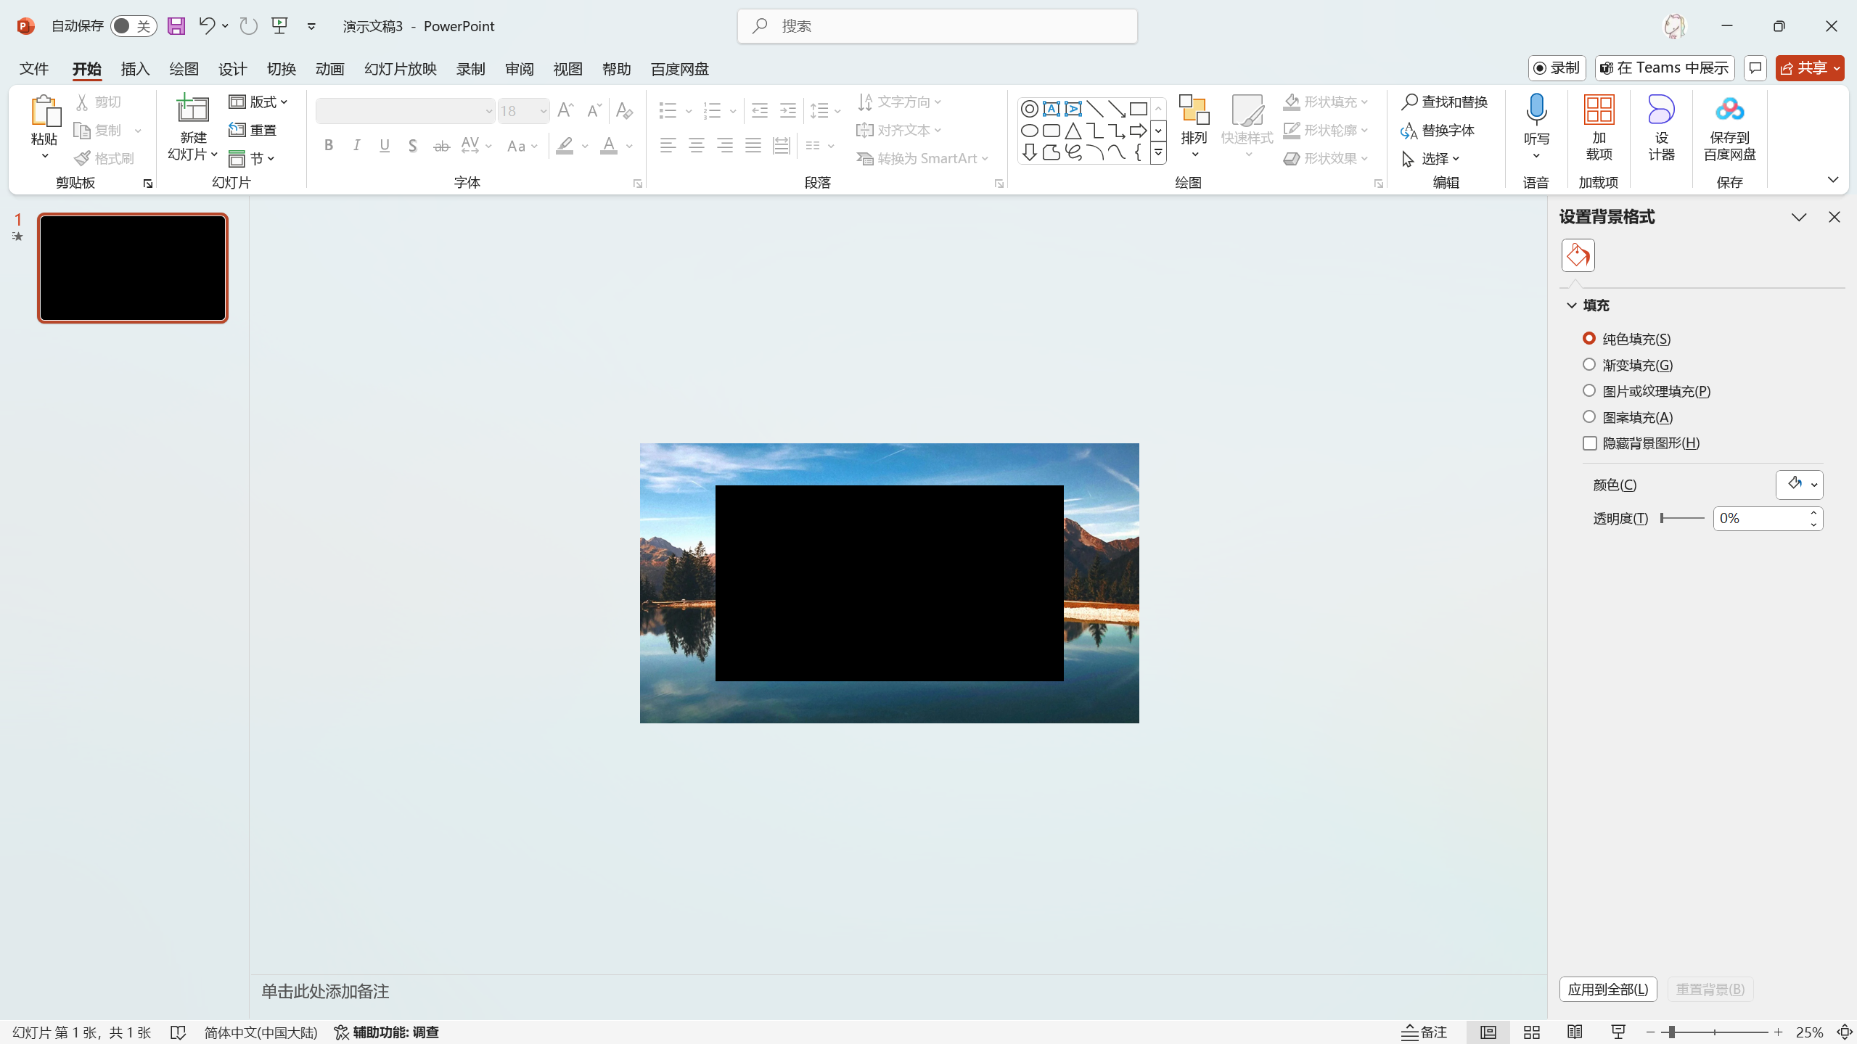The height and width of the screenshot is (1044, 1857).
Task: Open Find and Replace (查找和替换)
Action: 1444,102
